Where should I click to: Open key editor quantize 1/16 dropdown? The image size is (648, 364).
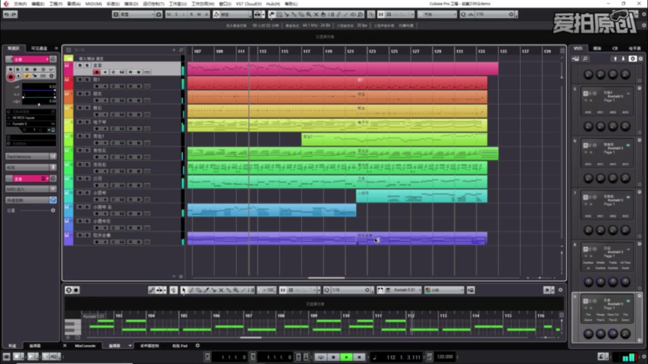pyautogui.click(x=351, y=290)
